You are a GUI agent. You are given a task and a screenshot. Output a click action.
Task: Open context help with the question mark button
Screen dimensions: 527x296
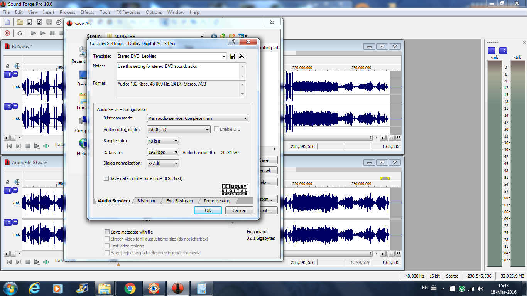(x=233, y=42)
